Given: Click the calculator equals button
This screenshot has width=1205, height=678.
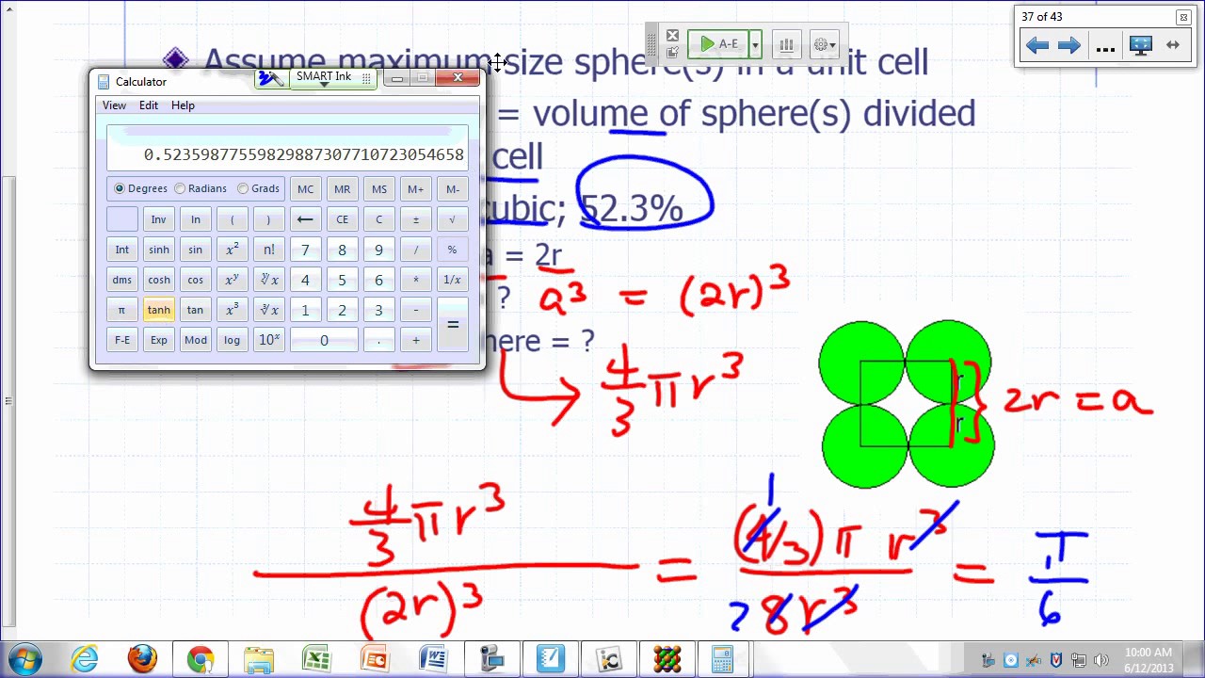Looking at the screenshot, I should (452, 325).
